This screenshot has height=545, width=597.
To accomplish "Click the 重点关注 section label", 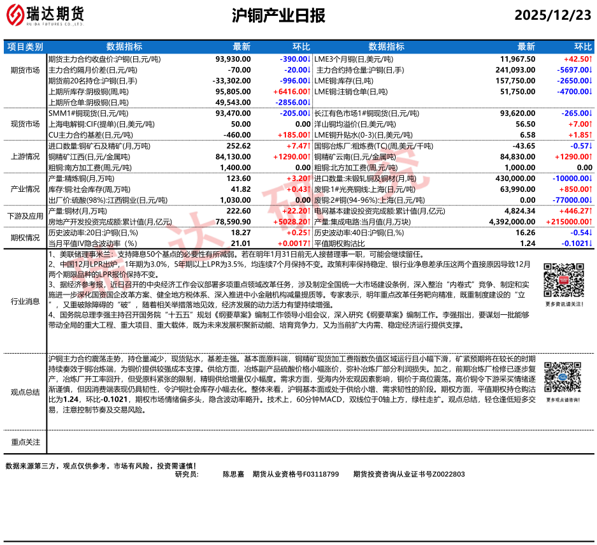I will 25,442.
